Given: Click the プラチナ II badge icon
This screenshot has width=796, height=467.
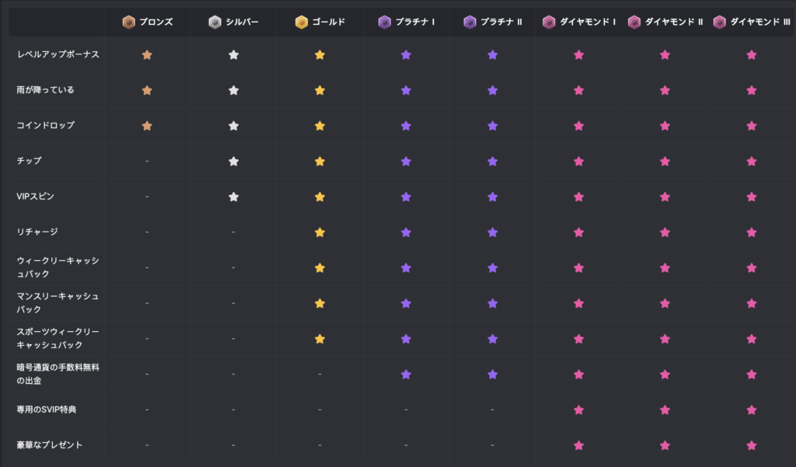Looking at the screenshot, I should pos(470,22).
